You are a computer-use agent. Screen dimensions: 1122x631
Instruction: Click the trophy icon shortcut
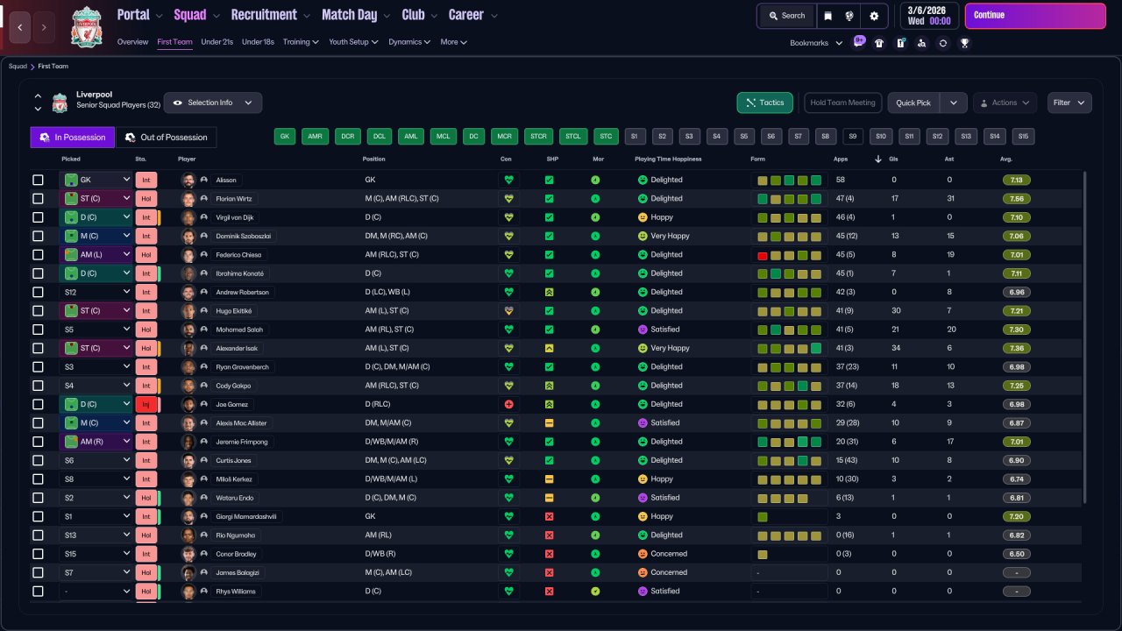(964, 42)
